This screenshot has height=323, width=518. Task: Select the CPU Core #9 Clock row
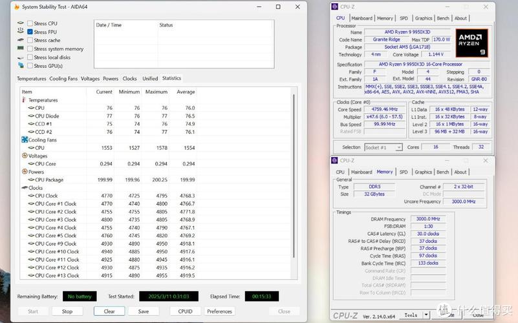56,244
